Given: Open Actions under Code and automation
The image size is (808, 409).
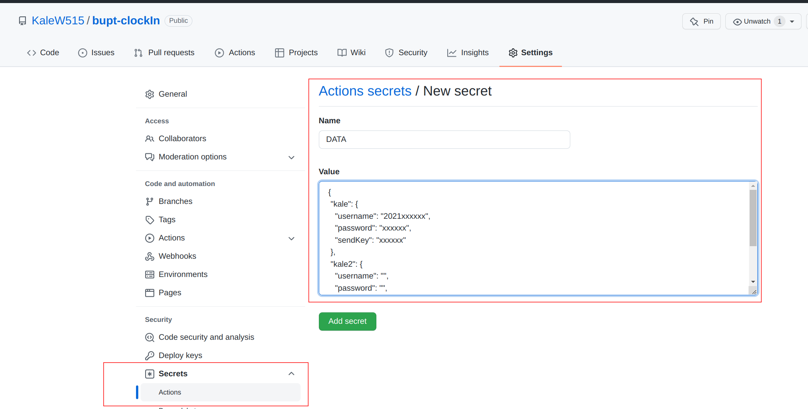Looking at the screenshot, I should (220, 238).
